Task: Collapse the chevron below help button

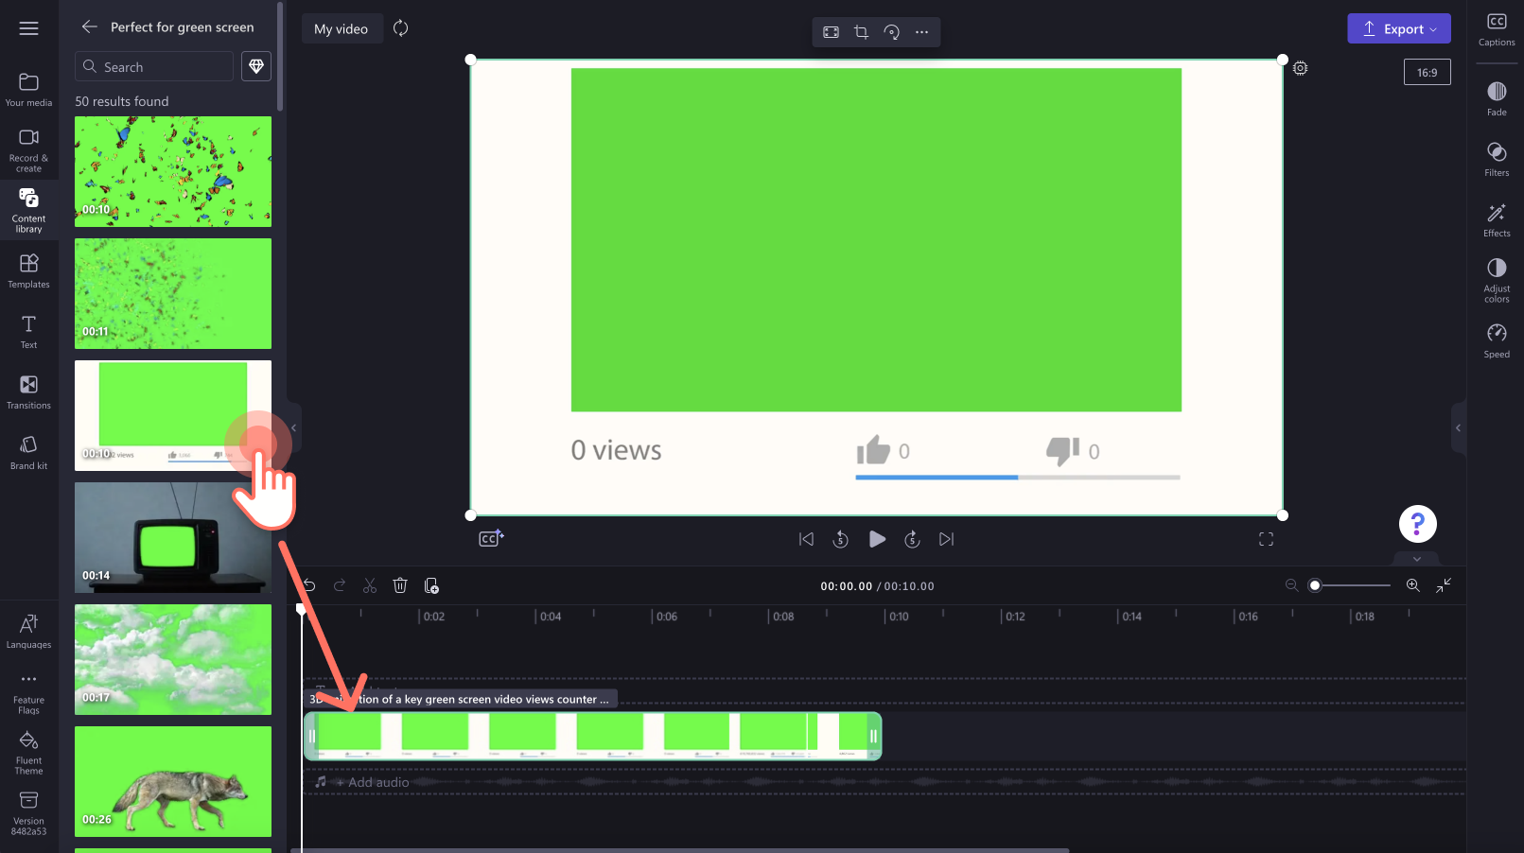Action: pyautogui.click(x=1417, y=559)
